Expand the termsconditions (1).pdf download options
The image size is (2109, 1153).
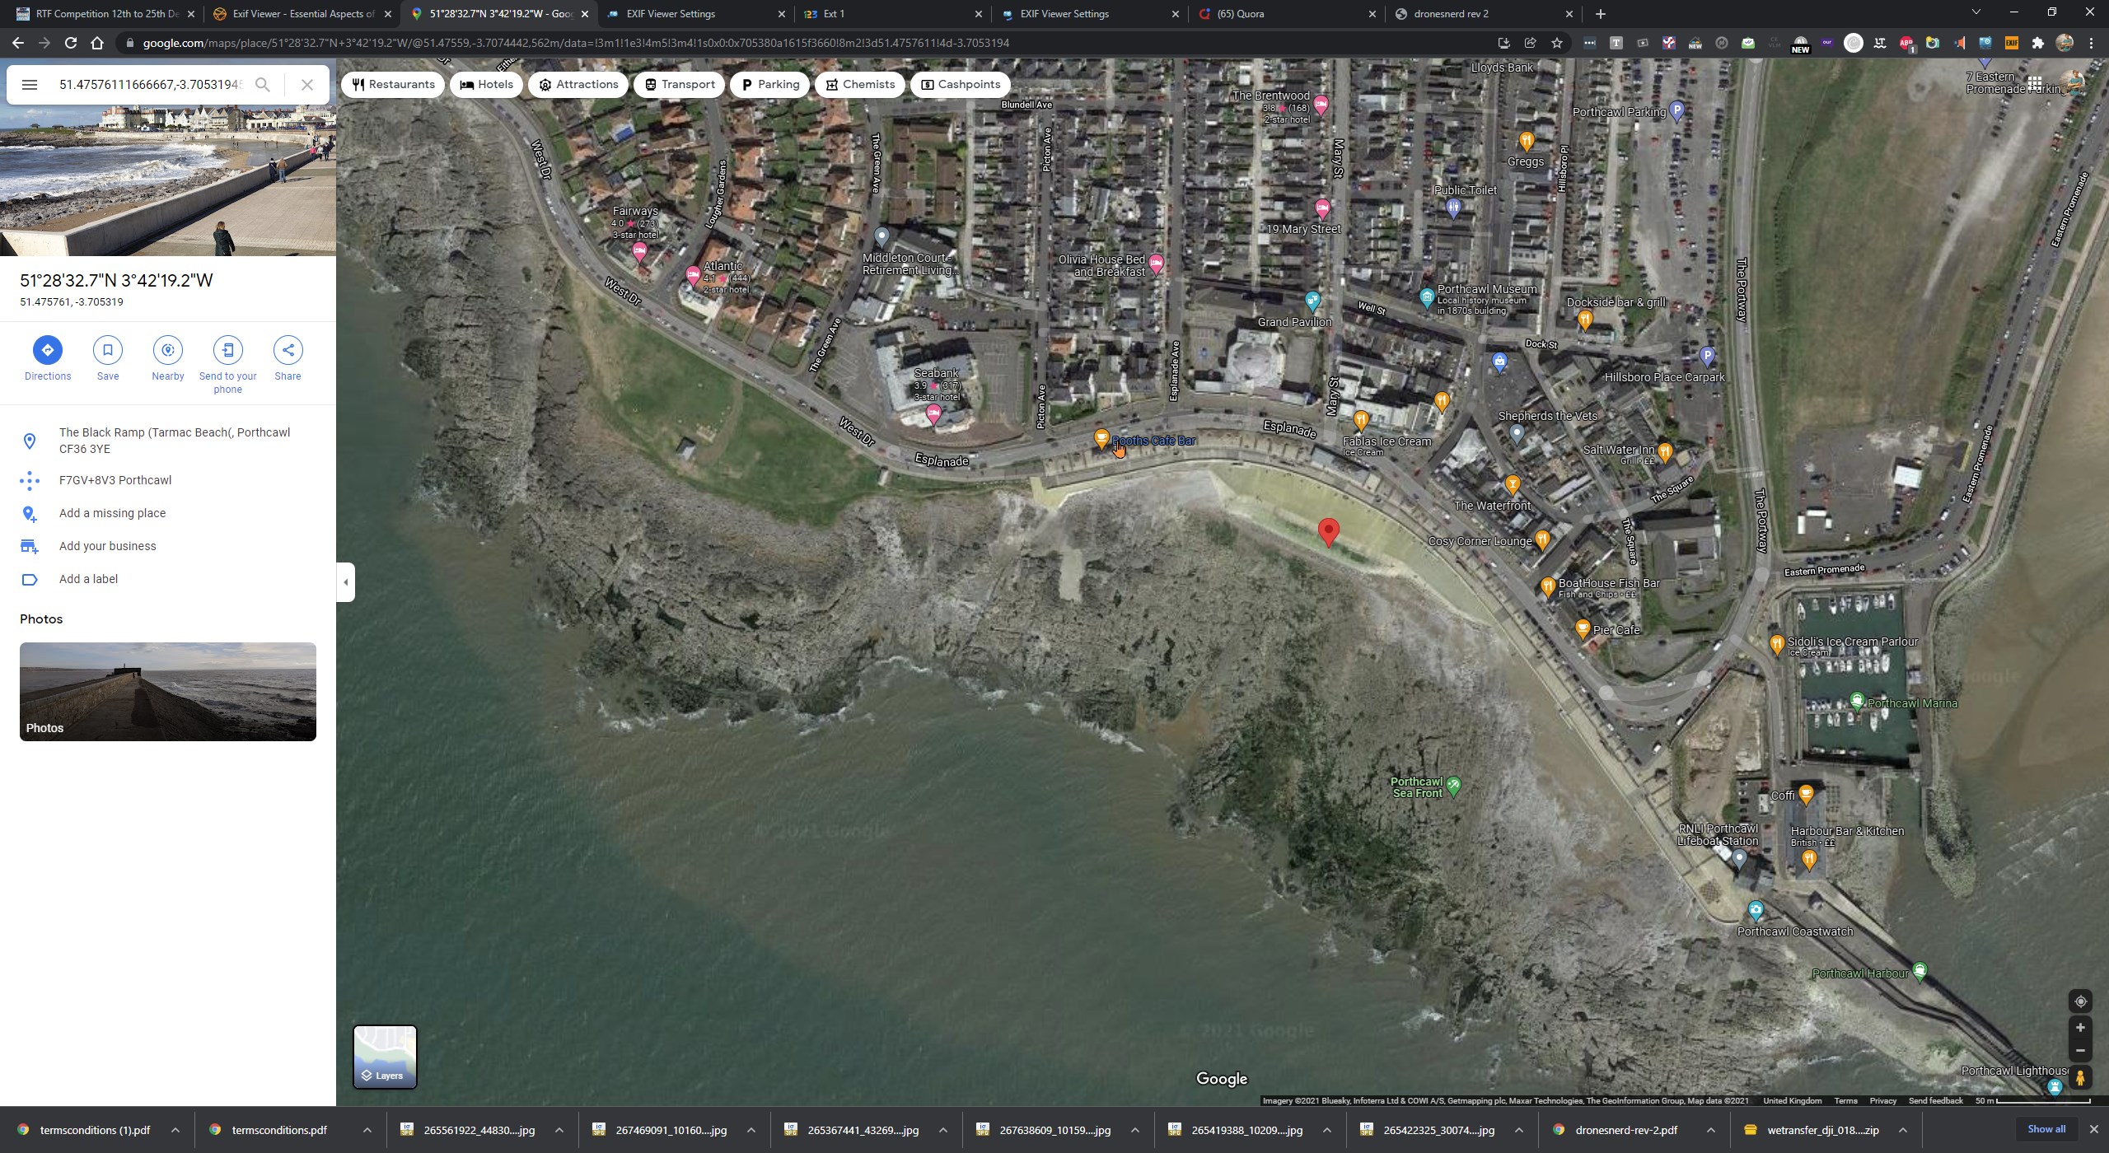tap(175, 1130)
